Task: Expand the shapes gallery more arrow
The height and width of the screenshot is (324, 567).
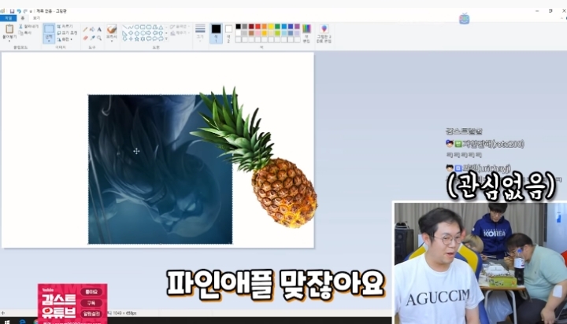Action: click(x=166, y=39)
